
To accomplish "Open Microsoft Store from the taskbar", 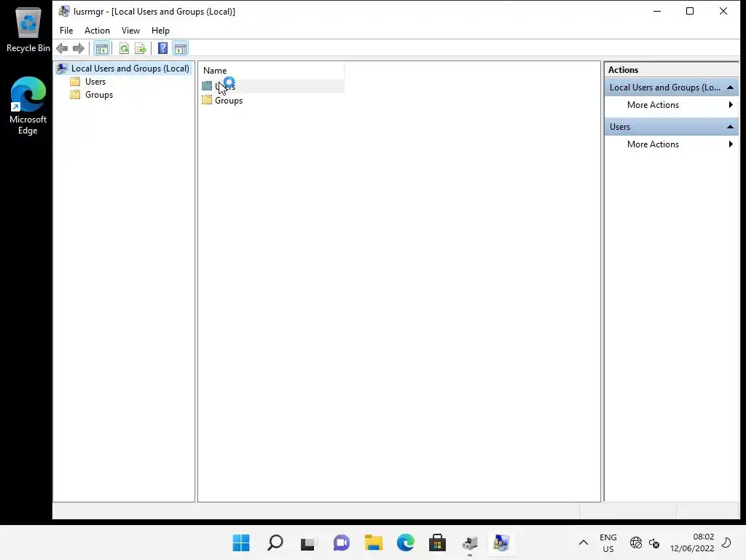I will (x=437, y=542).
